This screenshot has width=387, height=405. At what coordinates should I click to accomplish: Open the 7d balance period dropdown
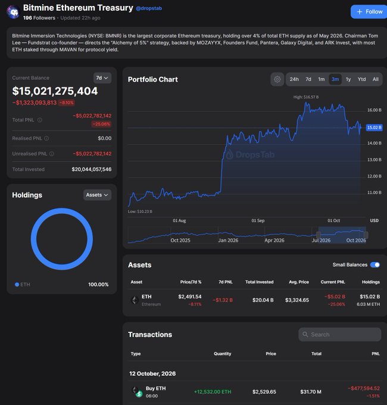(102, 78)
